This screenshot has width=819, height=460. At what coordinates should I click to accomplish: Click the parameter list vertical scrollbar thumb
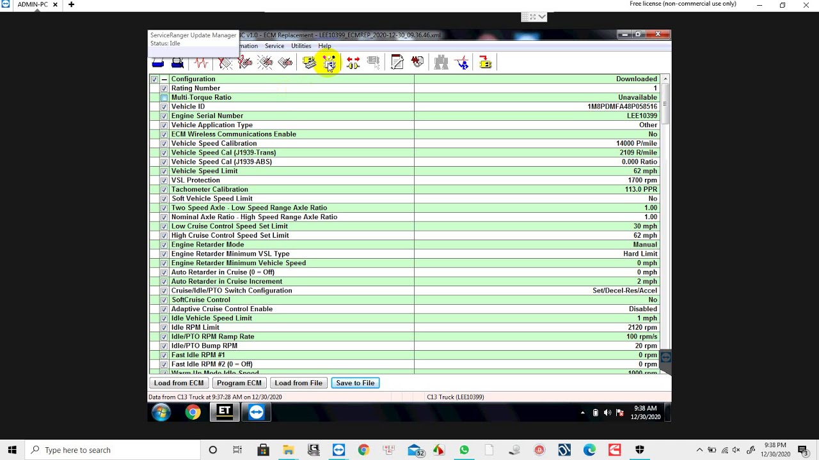coord(665,103)
